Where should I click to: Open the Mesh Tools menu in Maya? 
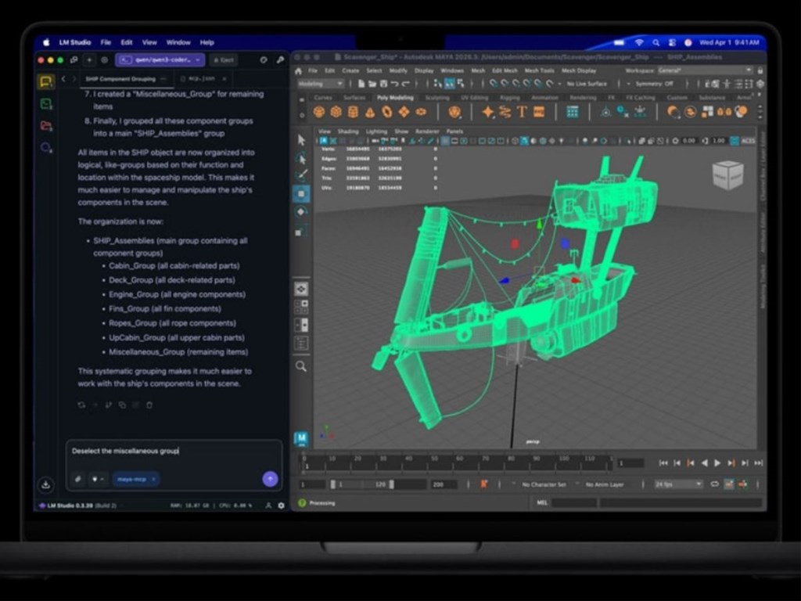coord(540,70)
